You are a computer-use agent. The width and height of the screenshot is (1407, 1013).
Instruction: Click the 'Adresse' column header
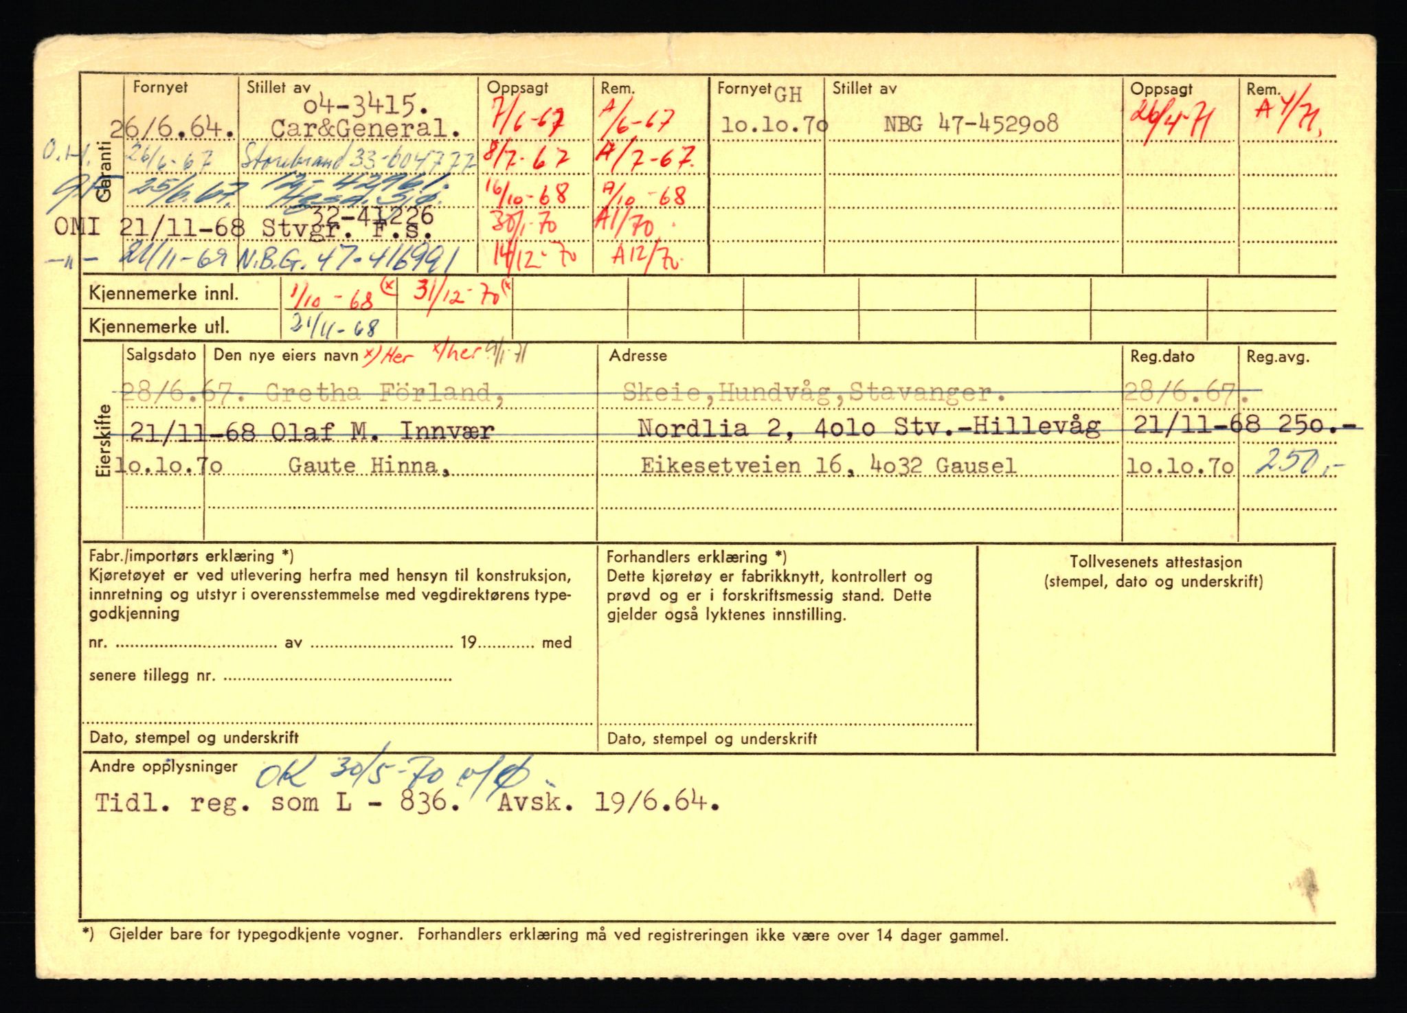click(638, 356)
